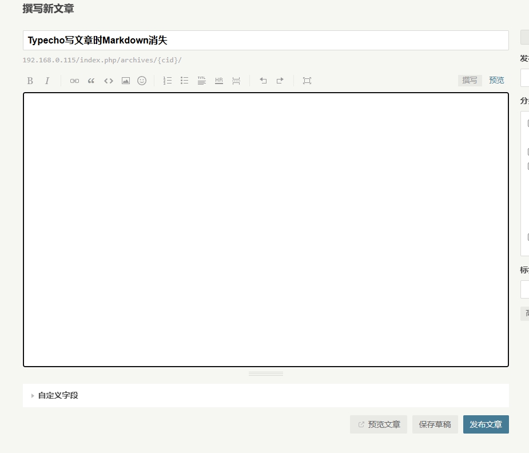
Task: Switch to the 撰写 write tab
Action: tap(470, 80)
